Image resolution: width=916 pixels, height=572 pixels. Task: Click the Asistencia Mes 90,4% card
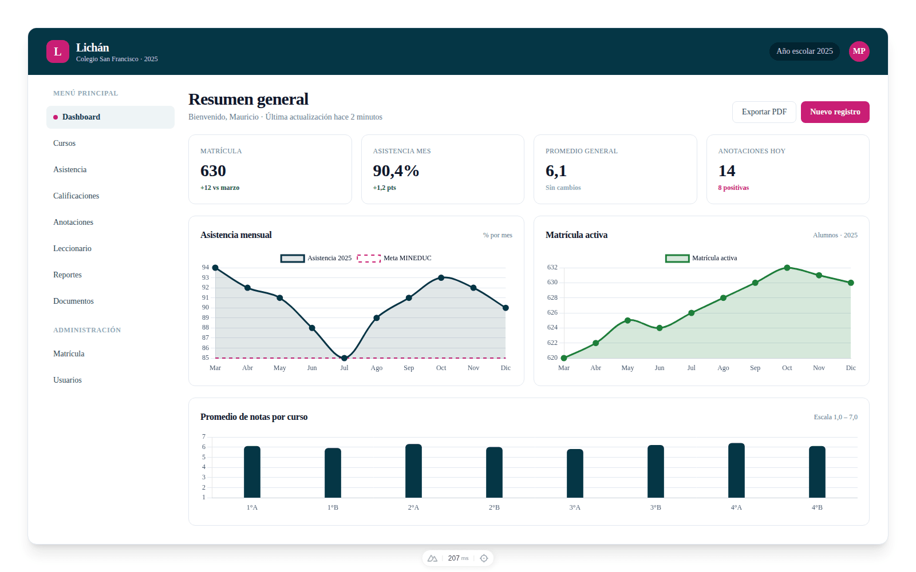443,169
